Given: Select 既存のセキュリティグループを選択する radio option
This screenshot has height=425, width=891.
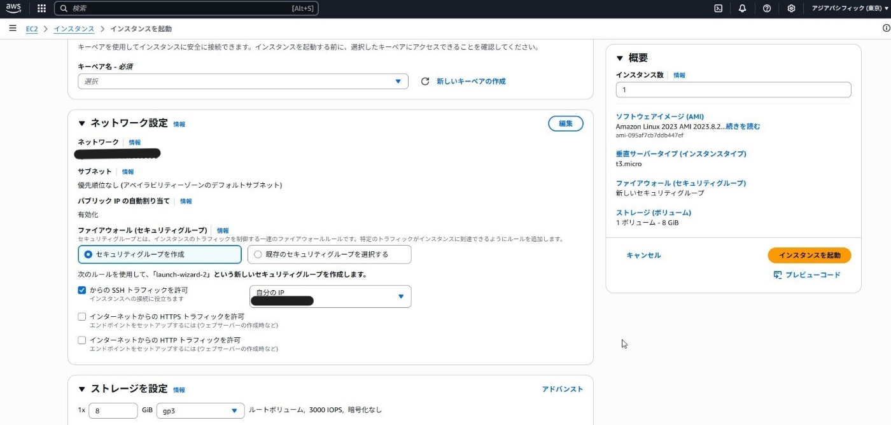Looking at the screenshot, I should (330, 254).
